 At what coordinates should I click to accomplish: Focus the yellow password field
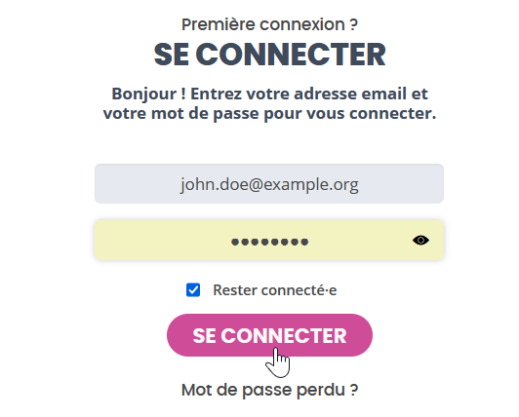tap(269, 240)
